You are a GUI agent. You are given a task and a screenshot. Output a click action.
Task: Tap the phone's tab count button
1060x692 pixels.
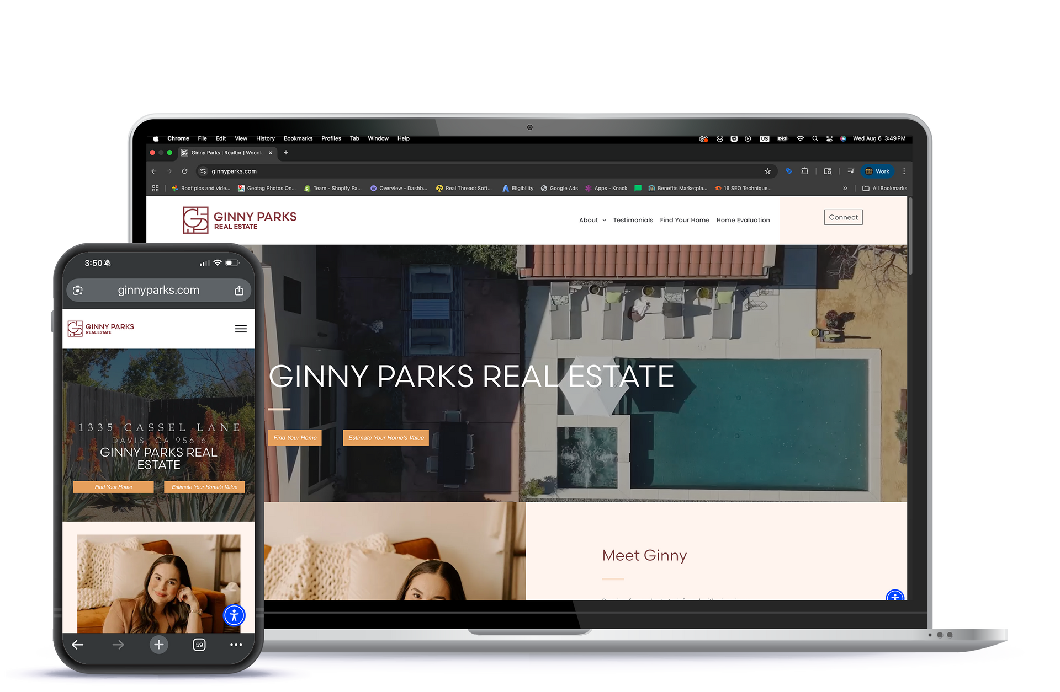point(199,645)
